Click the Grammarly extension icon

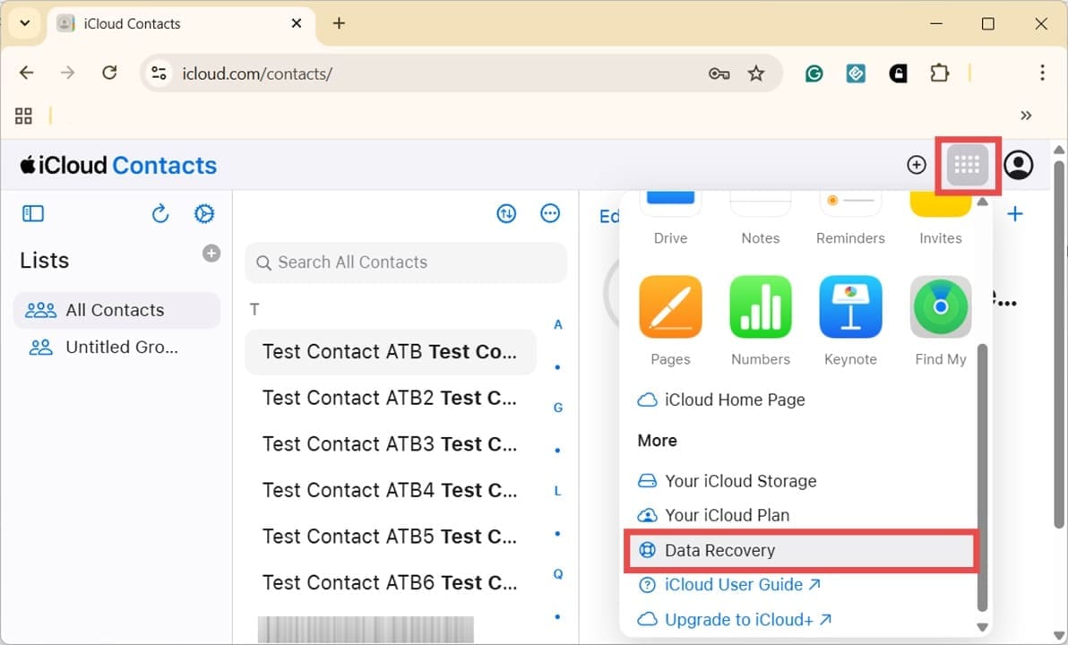click(814, 73)
